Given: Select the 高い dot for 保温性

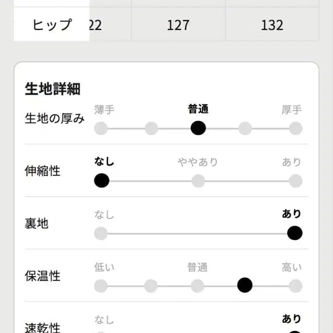Looking at the screenshot, I should pos(296,286).
